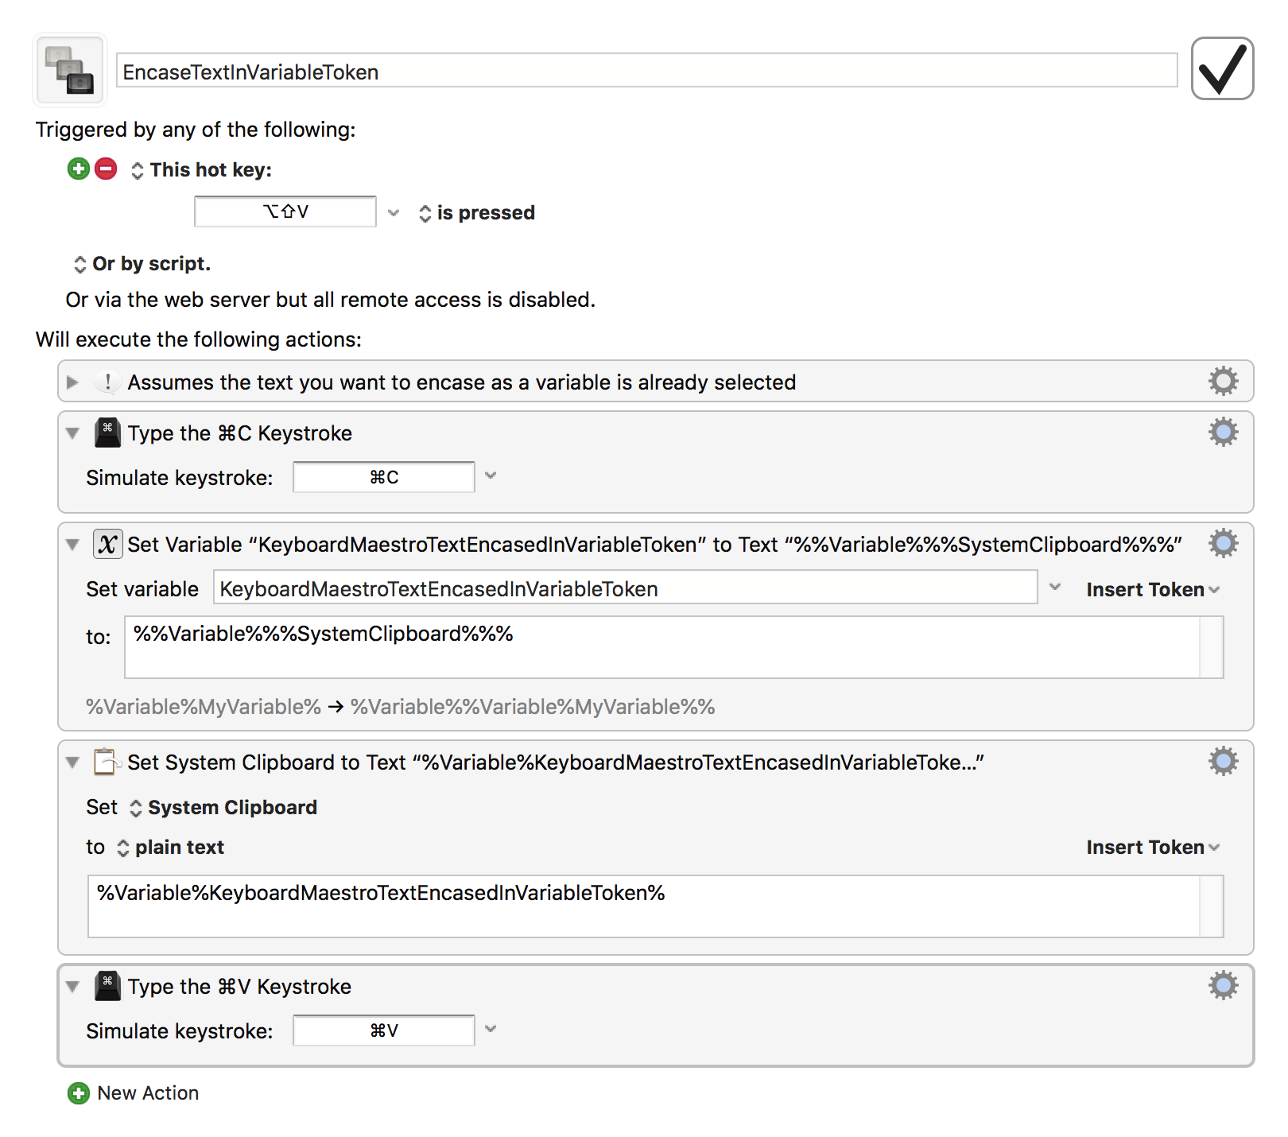
Task: Change the 'is pressed' hot key option
Action: (476, 212)
